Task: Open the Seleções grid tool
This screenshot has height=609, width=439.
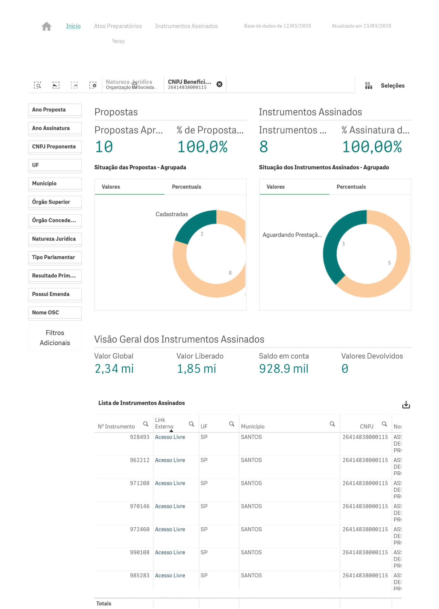Action: pyautogui.click(x=368, y=85)
